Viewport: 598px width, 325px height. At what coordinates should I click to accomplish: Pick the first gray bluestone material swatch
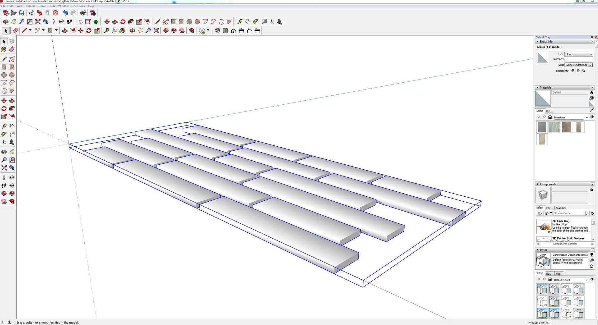point(542,127)
